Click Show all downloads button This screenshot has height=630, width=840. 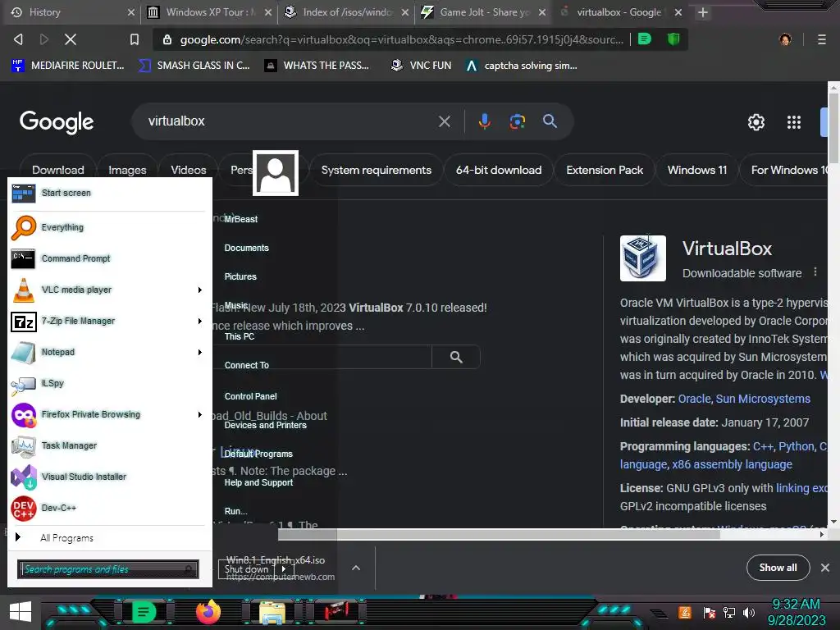[778, 568]
